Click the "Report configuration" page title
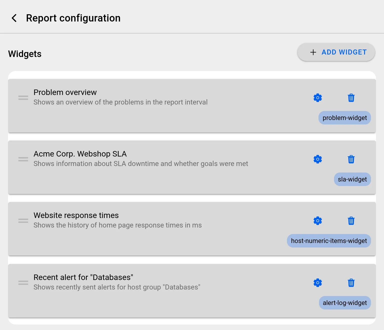This screenshot has height=330, width=384. tap(73, 18)
